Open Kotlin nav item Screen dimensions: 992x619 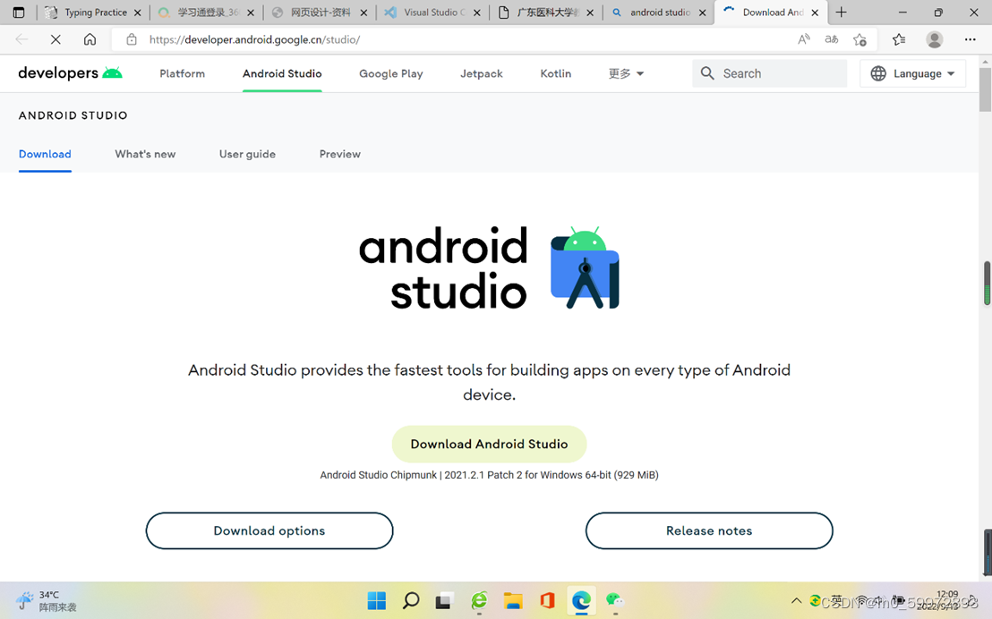555,73
